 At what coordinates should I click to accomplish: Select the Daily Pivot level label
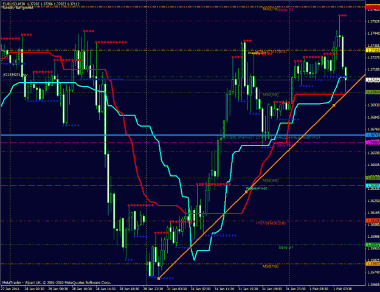click(286, 145)
